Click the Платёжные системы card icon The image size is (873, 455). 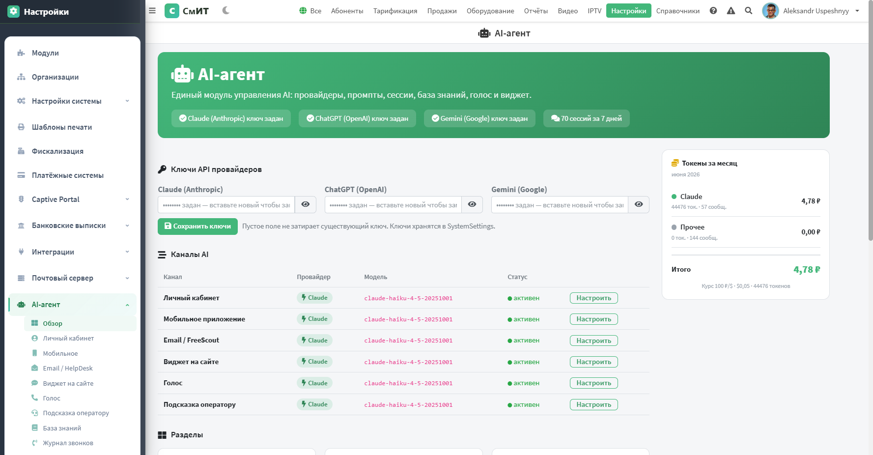point(21,175)
